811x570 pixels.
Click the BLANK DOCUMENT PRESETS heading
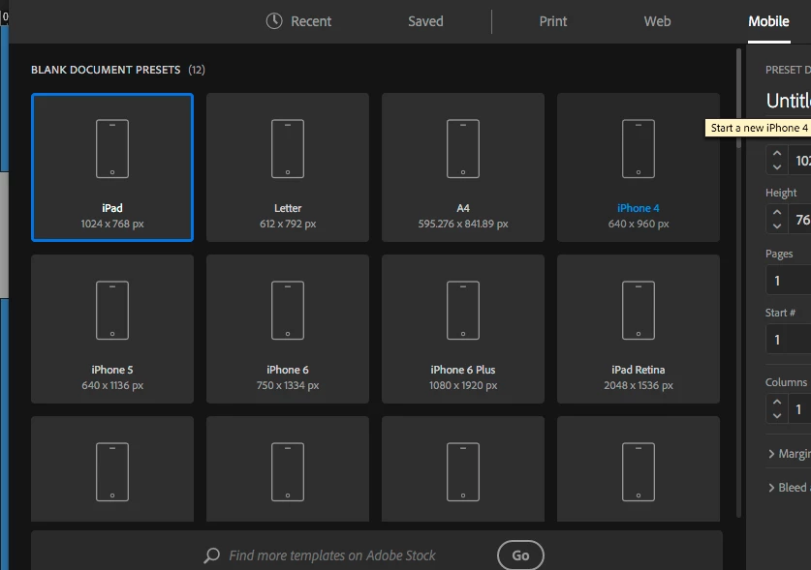[106, 70]
